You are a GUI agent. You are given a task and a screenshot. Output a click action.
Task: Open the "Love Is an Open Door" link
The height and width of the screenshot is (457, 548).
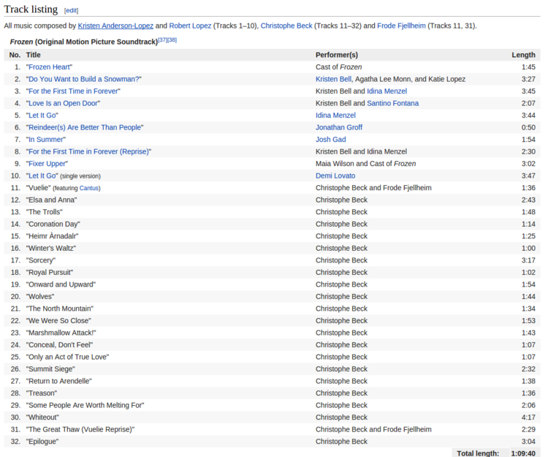coord(63,103)
